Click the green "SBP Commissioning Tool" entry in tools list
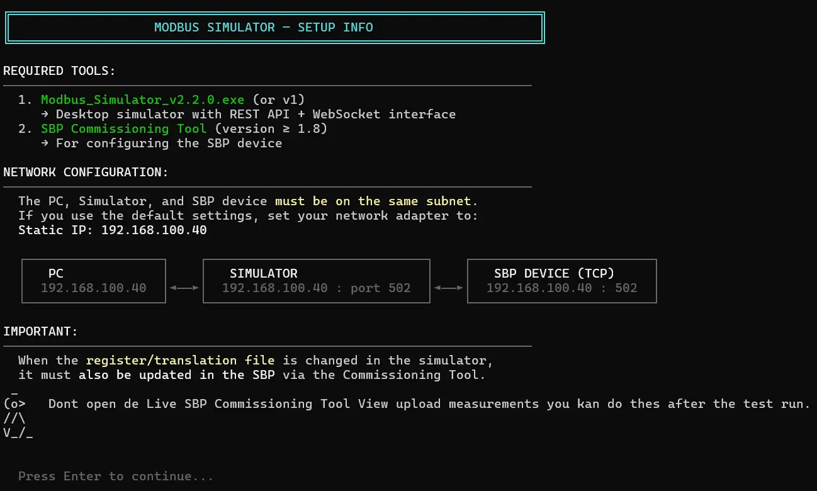Viewport: 817px width, 491px height. (123, 128)
